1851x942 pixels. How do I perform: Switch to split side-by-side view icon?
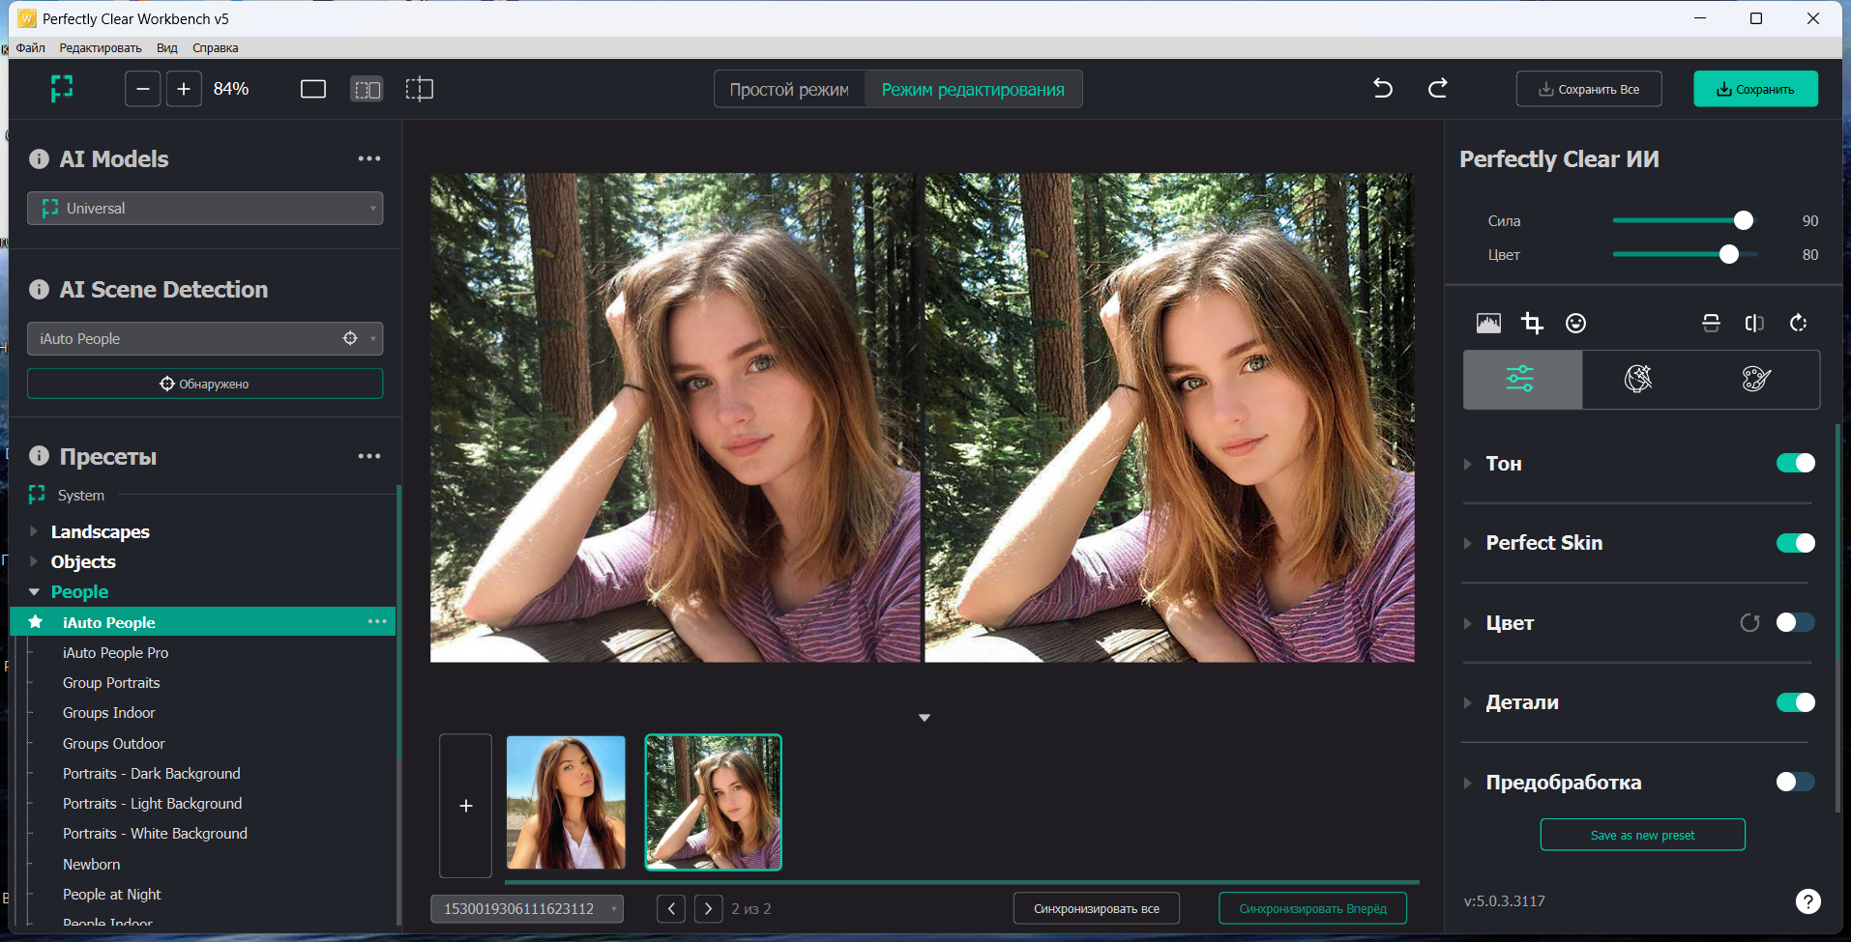coord(367,89)
